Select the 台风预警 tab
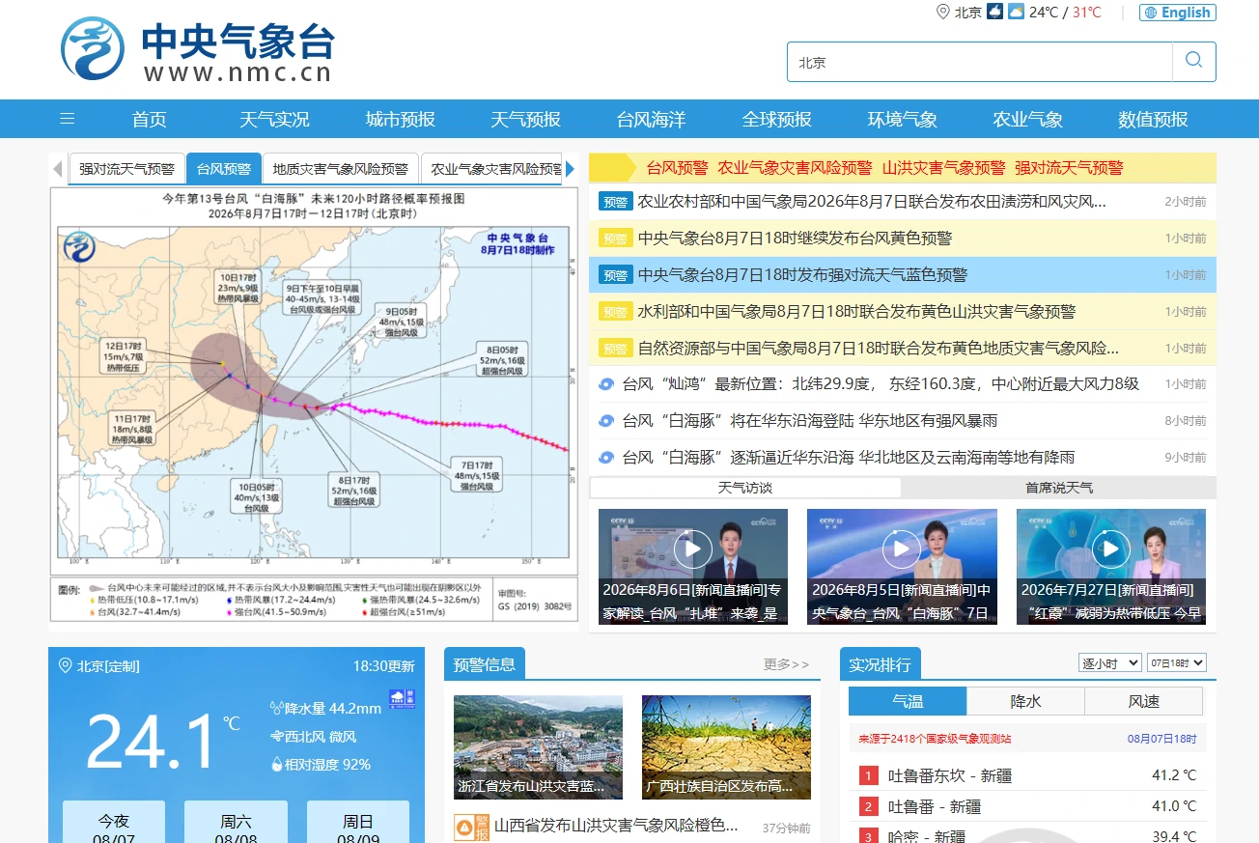 click(224, 169)
